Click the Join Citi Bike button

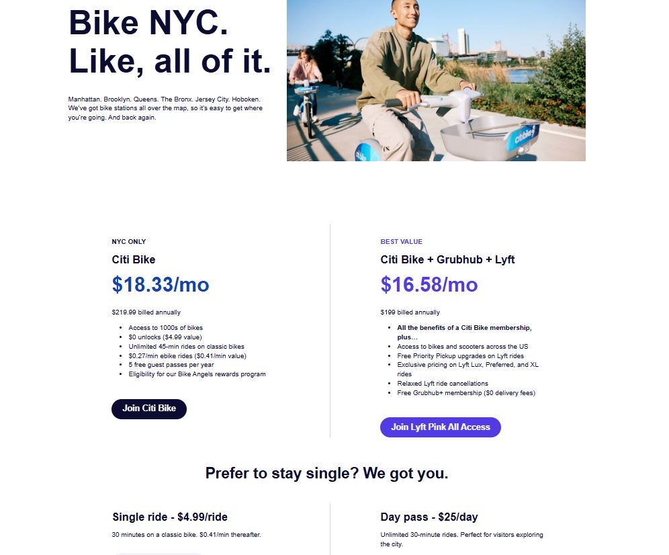(148, 409)
